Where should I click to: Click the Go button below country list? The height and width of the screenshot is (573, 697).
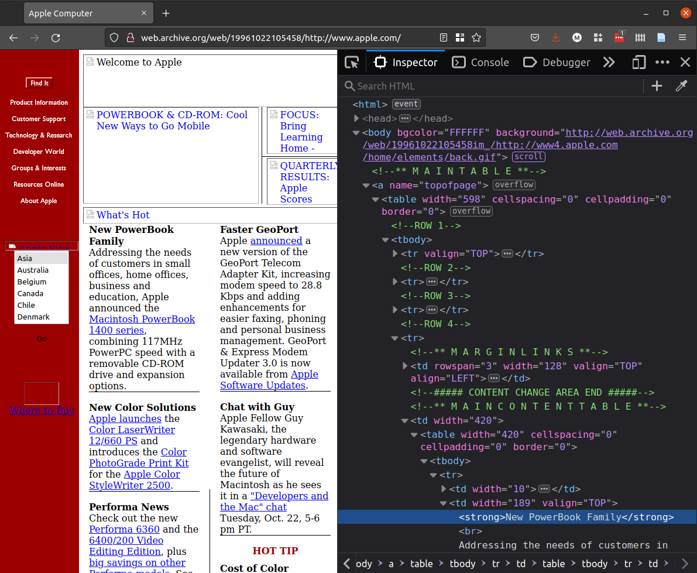pos(42,339)
